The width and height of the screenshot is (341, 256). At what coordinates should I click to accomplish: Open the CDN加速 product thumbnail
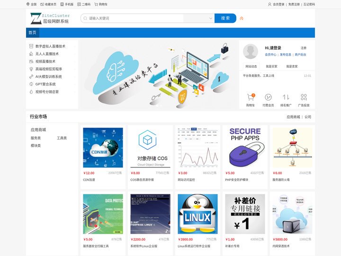(x=103, y=147)
